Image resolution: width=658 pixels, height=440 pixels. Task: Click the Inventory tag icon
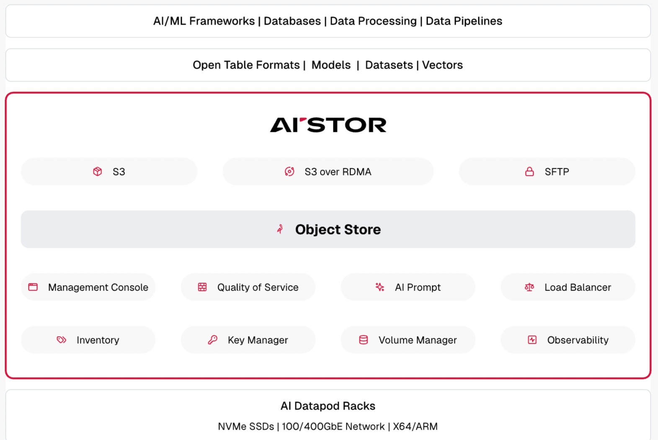point(62,340)
